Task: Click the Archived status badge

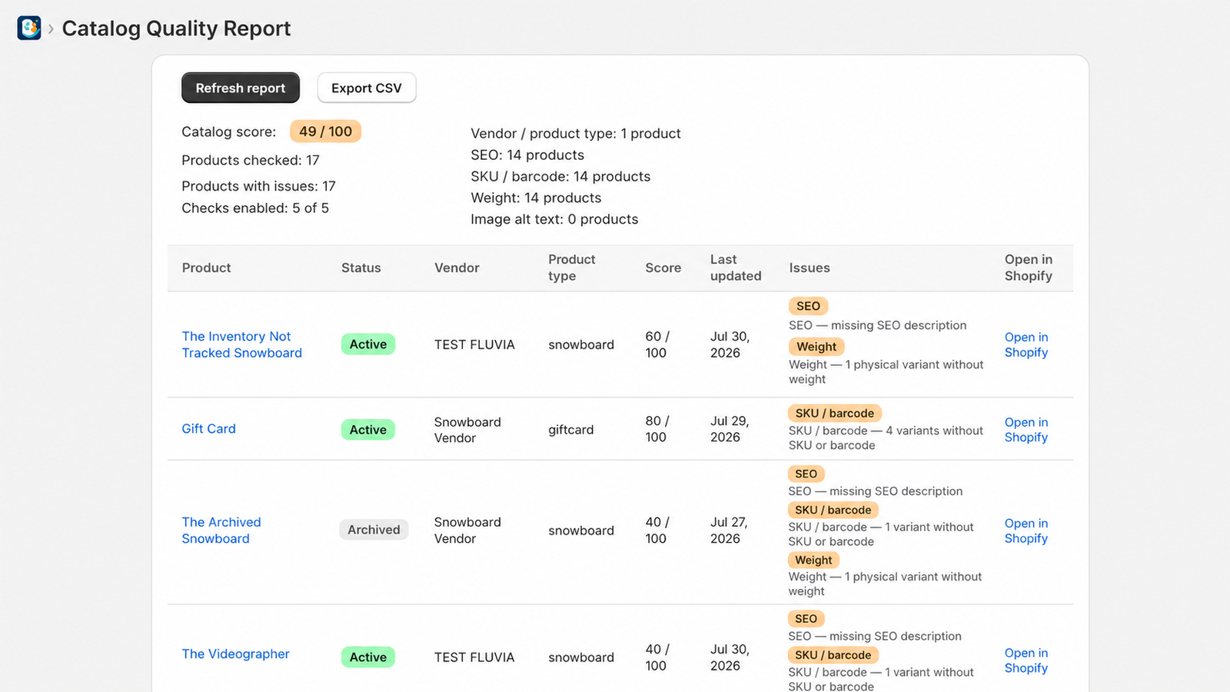Action: [374, 530]
